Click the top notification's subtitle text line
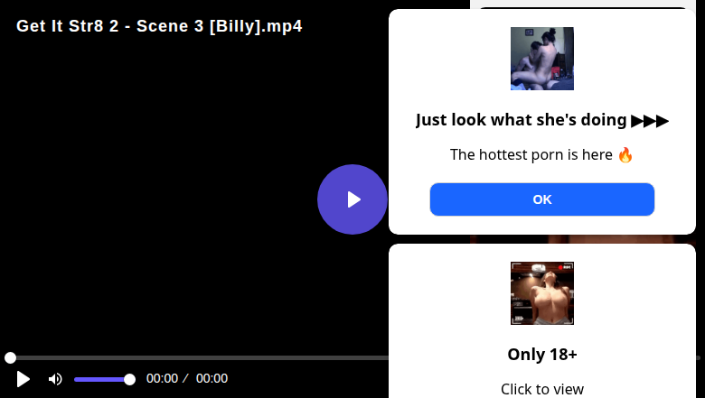The image size is (705, 398). coord(541,155)
